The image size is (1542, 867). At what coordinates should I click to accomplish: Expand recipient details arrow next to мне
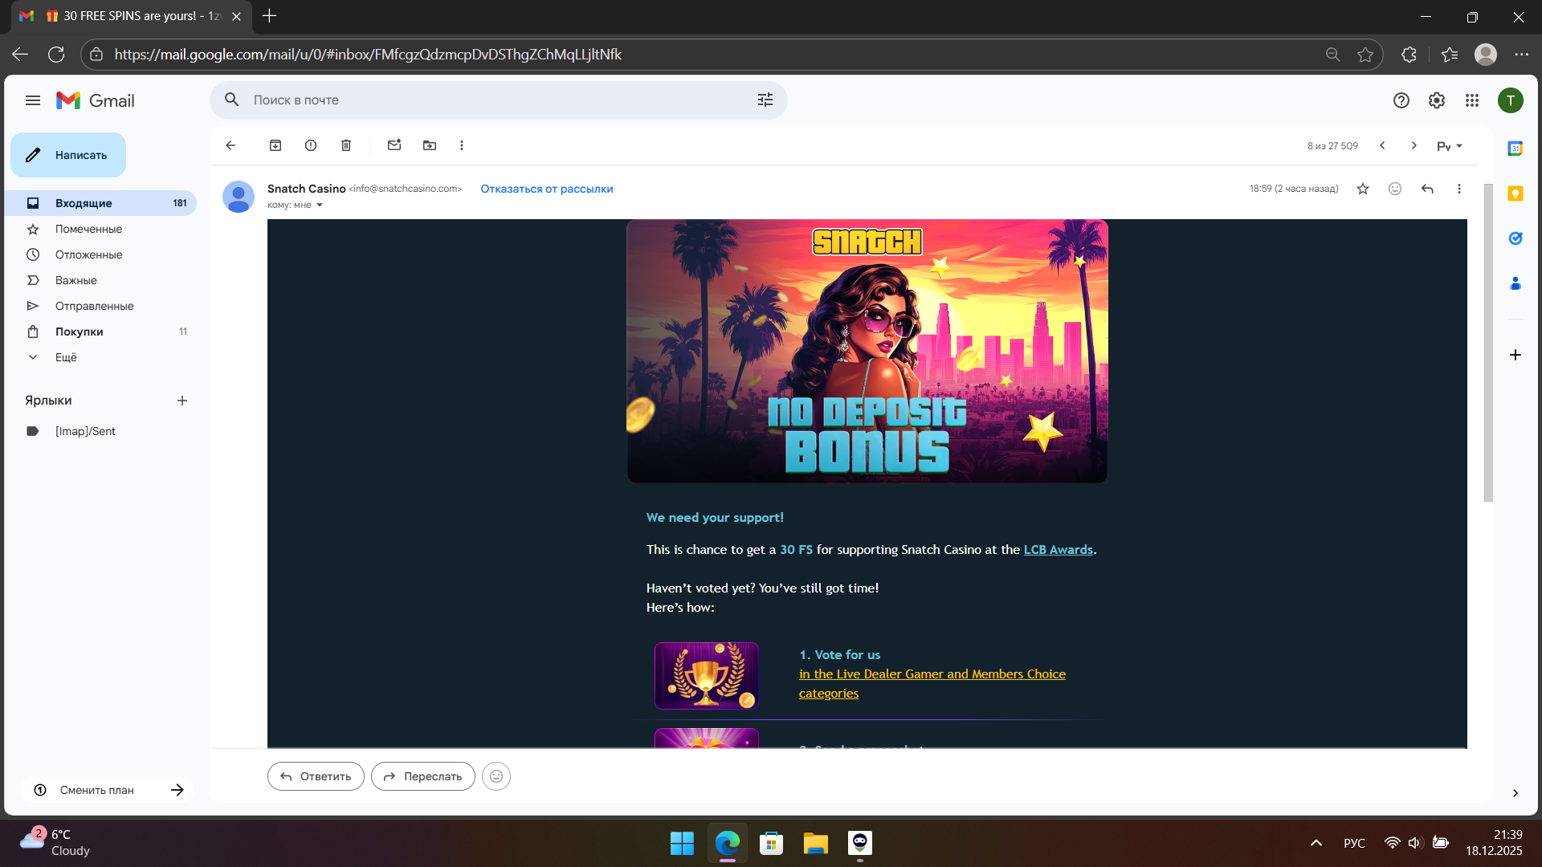click(x=320, y=206)
